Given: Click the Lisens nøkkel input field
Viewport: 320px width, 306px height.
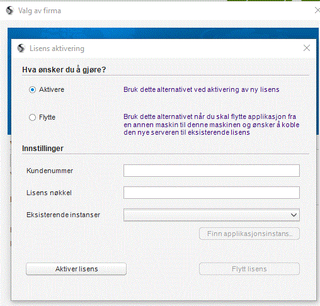Looking at the screenshot, I should point(212,193).
